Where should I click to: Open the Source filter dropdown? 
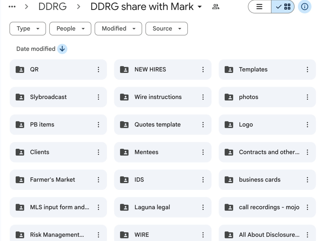167,29
